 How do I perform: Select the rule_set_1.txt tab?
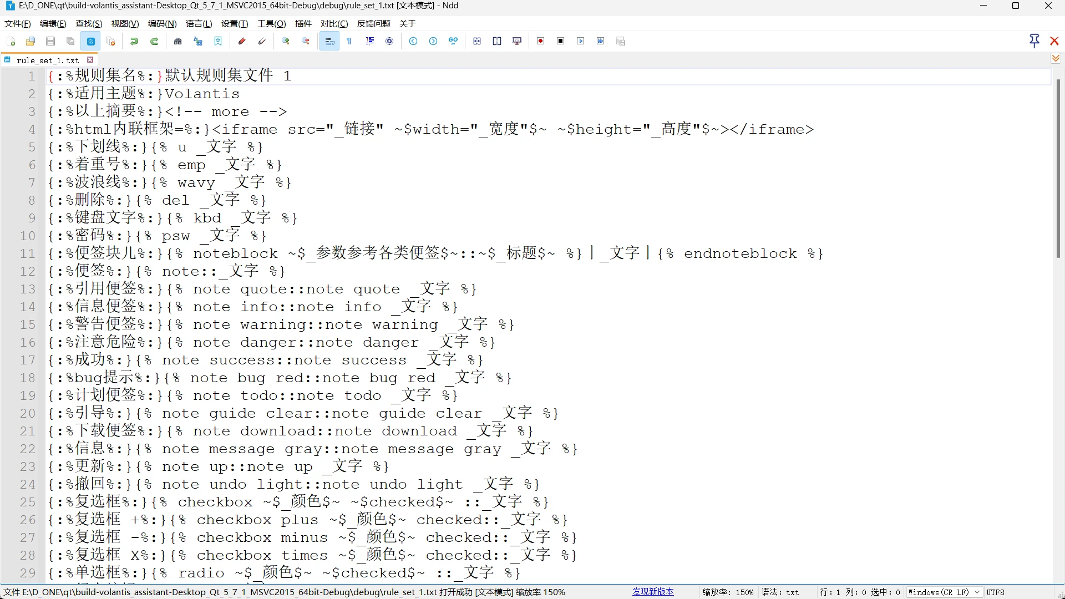click(x=48, y=60)
